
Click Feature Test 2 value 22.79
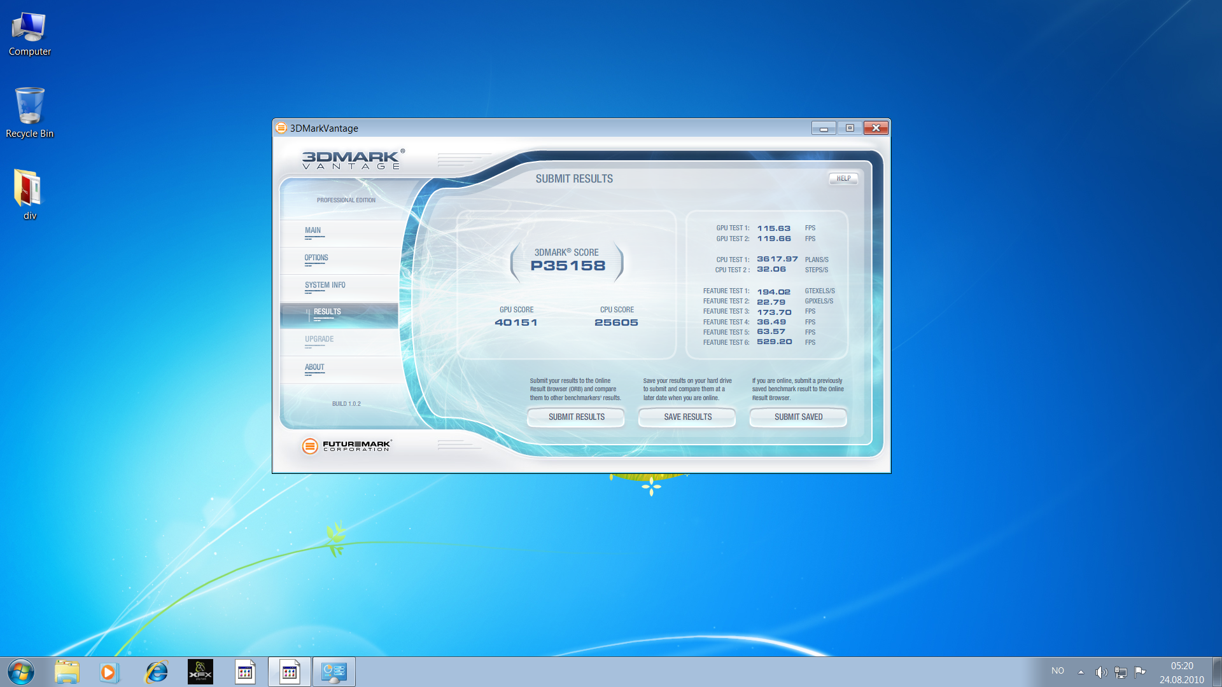click(x=771, y=302)
